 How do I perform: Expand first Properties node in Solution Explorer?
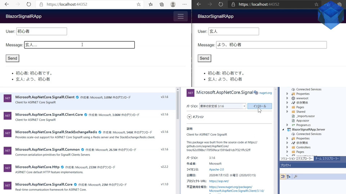tap(287, 94)
